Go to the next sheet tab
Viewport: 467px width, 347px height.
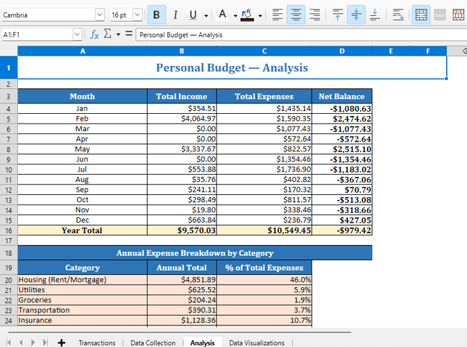pyautogui.click(x=33, y=343)
